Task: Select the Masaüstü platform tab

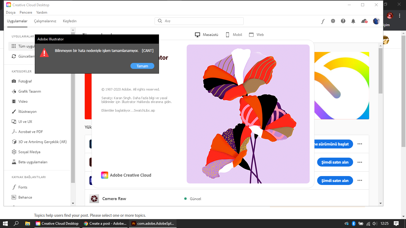Action: (207, 35)
